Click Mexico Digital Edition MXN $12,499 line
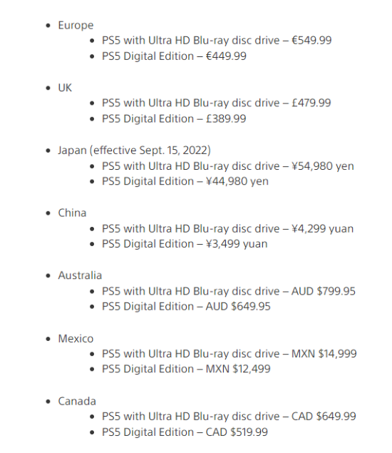 pyautogui.click(x=186, y=369)
